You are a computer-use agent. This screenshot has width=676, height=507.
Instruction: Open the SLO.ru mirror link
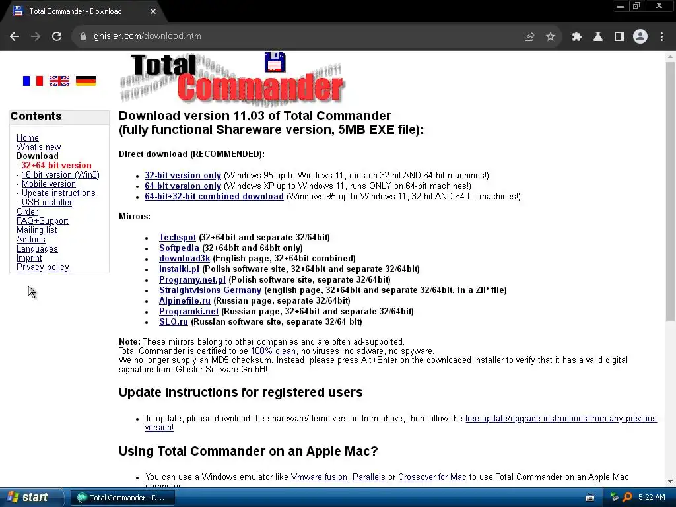(x=174, y=321)
